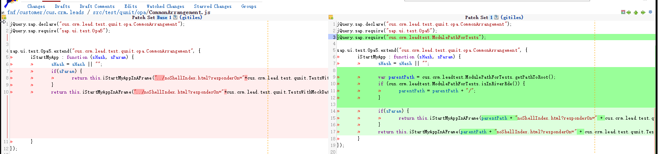Open project path fnf/customer/cus.crm.leads link
Viewport: 658px width, 154px height.
pos(46,12)
